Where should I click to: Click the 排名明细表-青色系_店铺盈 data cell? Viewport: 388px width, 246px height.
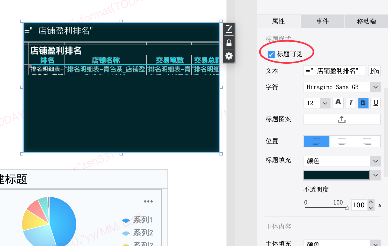tap(106, 69)
